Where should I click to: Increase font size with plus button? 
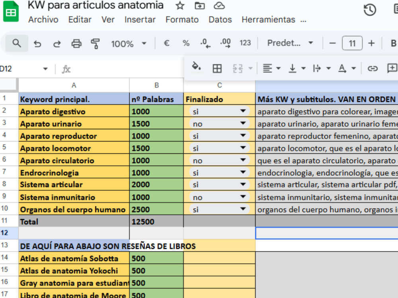[x=371, y=43]
